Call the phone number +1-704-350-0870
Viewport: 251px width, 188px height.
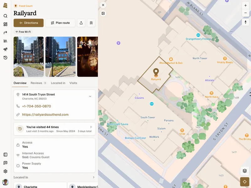click(x=36, y=106)
